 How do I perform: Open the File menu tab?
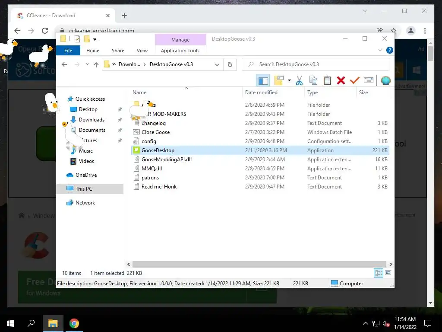pyautogui.click(x=68, y=51)
